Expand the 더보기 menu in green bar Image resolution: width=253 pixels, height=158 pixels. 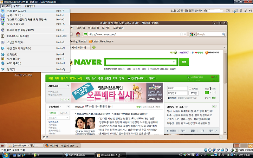tap(153, 78)
